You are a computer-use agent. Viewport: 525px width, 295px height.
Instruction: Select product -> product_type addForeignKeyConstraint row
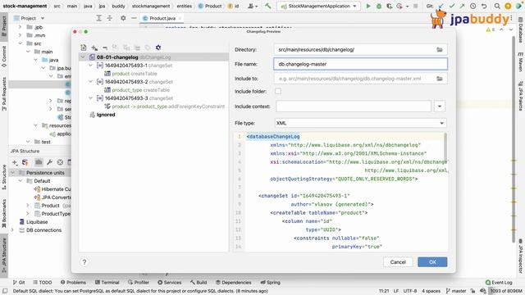(164, 107)
